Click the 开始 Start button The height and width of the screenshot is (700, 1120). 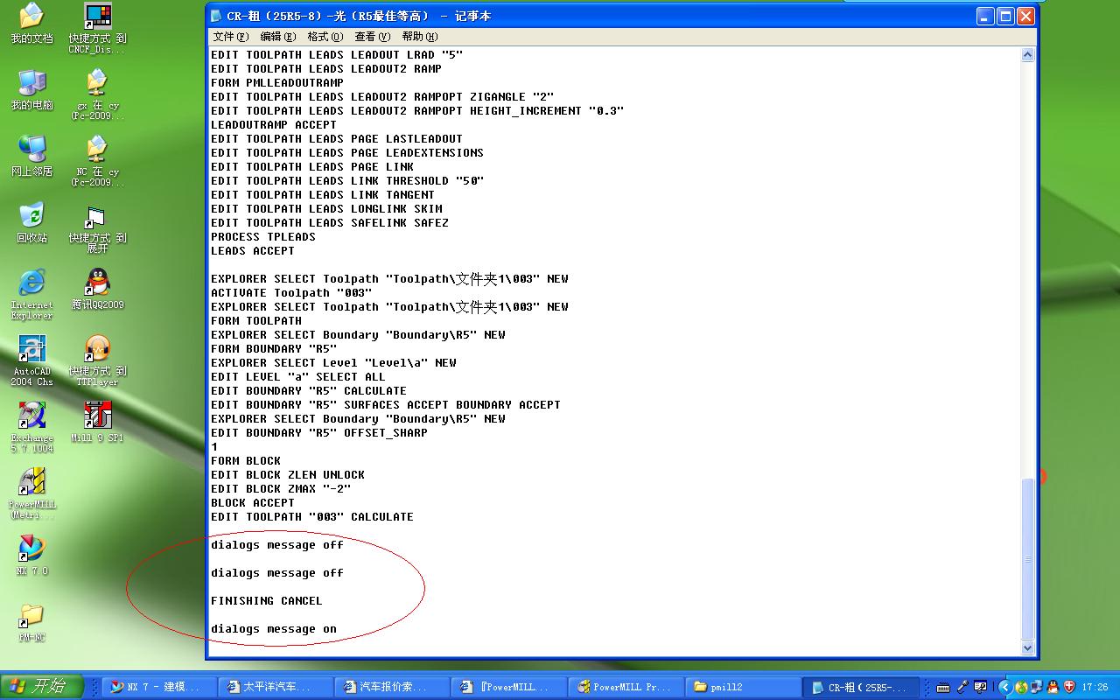click(x=43, y=687)
